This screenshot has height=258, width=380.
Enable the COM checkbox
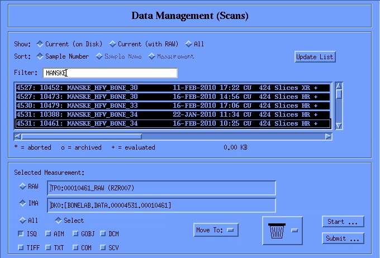[75, 247]
